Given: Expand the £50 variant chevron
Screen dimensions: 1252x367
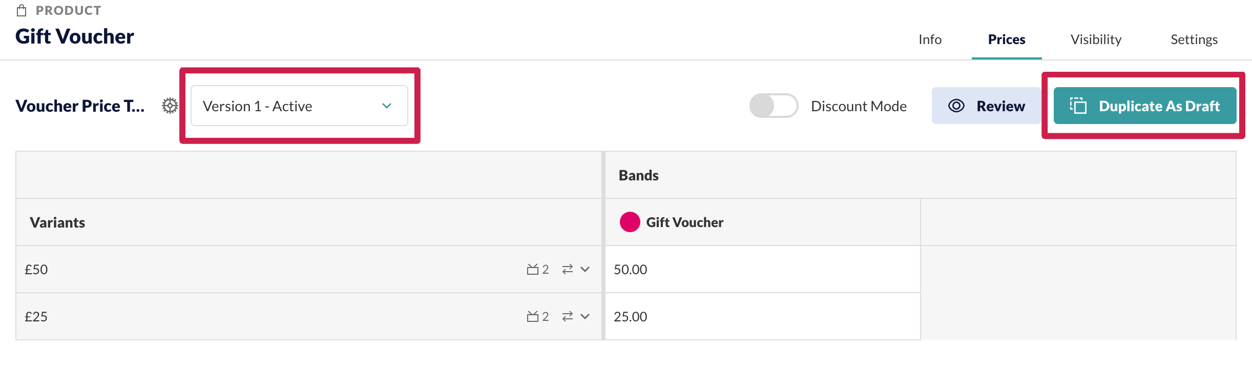Looking at the screenshot, I should click(x=585, y=269).
